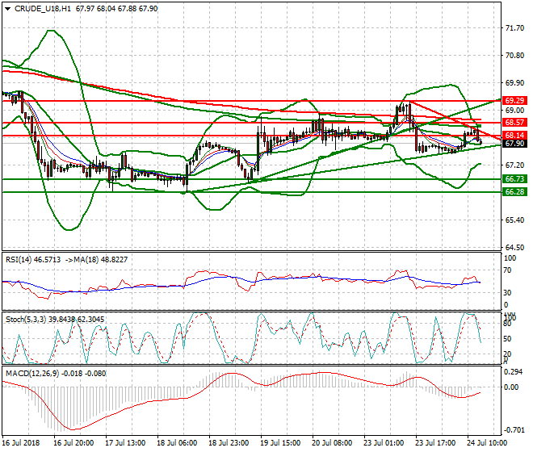Viewport: 533px width, 452px height.
Task: Click the MACD scale value 0.294
Action: coord(514,372)
